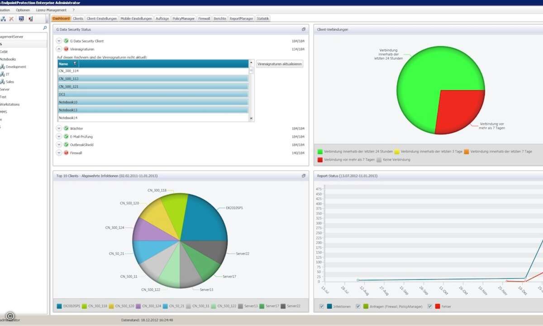Click Virensignaturen aktualisieren button
This screenshot has width=543, height=326.
coord(280,64)
